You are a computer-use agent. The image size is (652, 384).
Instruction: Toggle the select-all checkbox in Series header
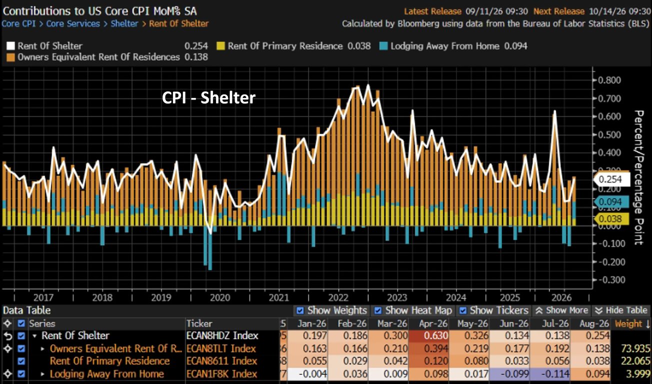[21, 323]
